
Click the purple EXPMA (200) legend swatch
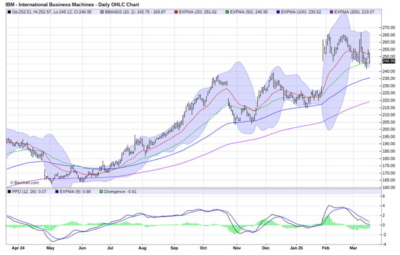(331, 12)
